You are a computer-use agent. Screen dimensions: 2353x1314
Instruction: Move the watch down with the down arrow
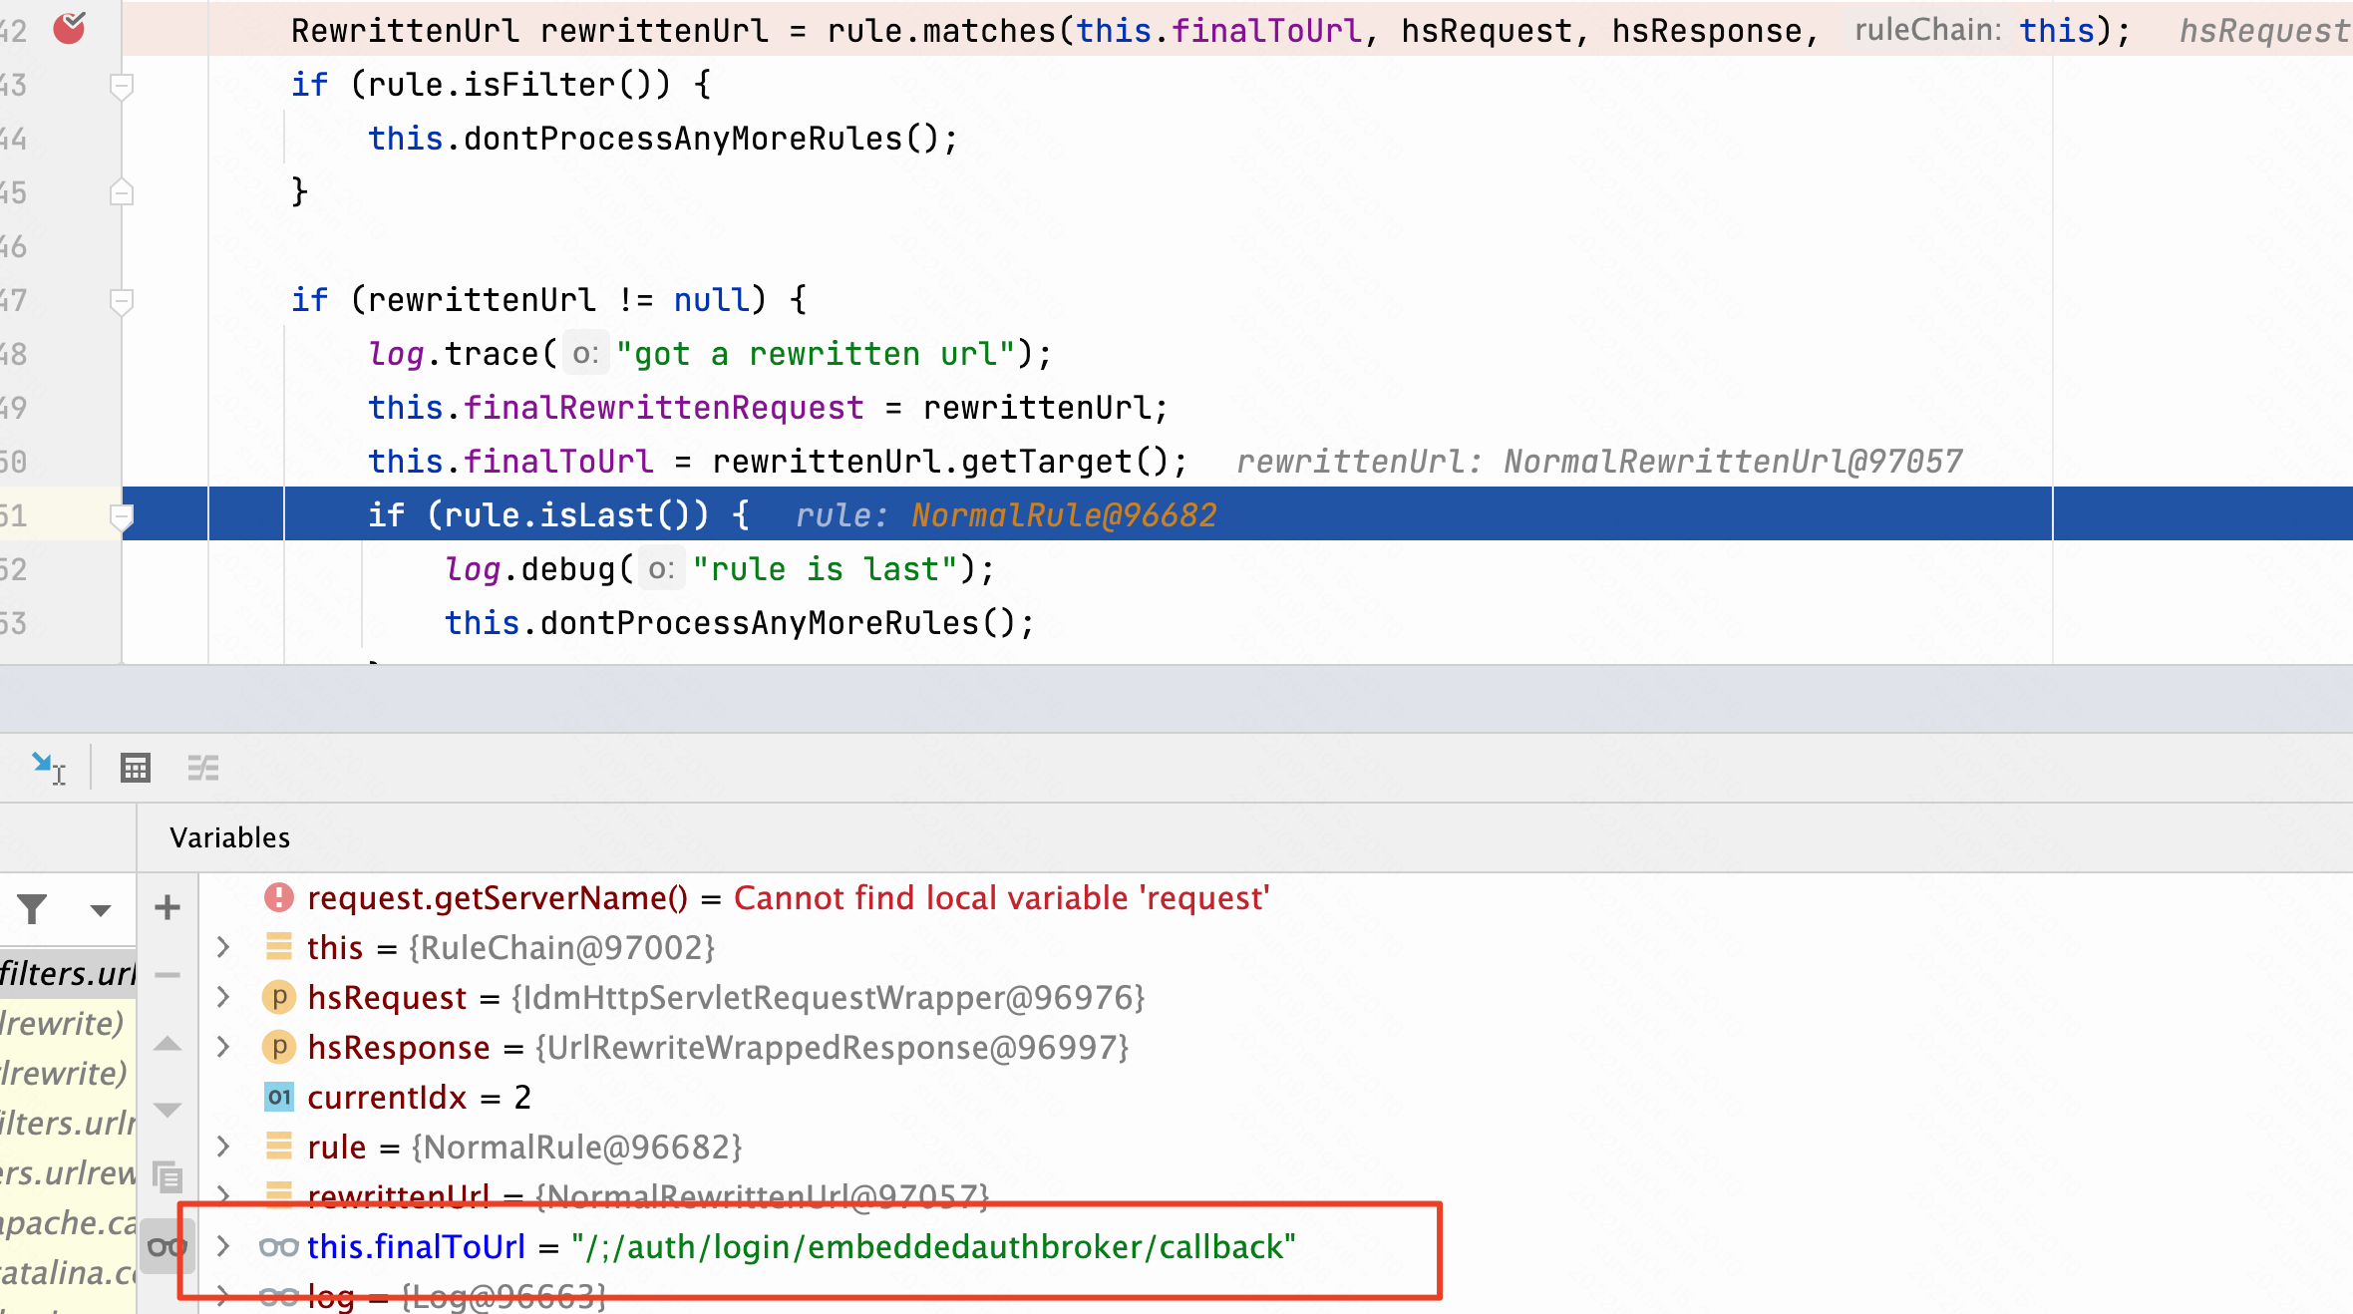click(x=168, y=1110)
